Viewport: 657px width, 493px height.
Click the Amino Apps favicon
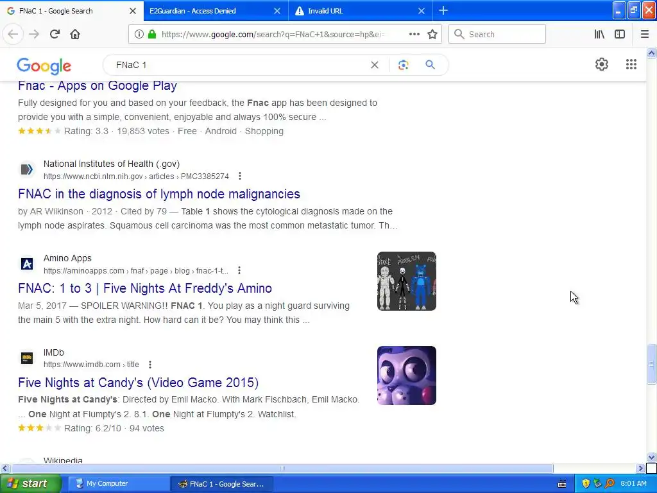27,264
